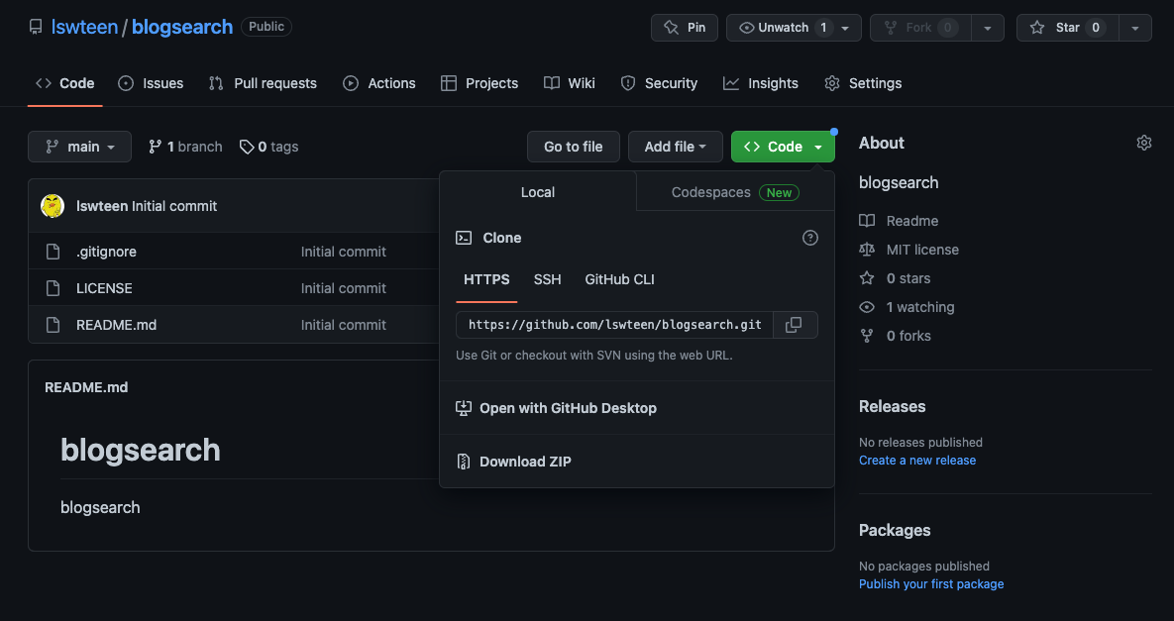Click Publish your first package

[931, 583]
